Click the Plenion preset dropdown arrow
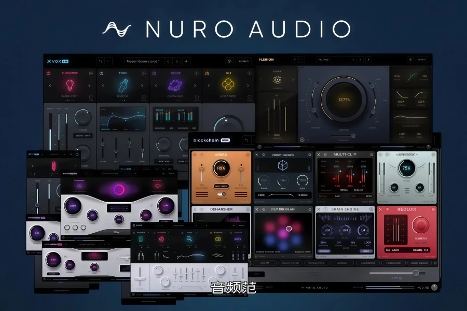 click(369, 60)
